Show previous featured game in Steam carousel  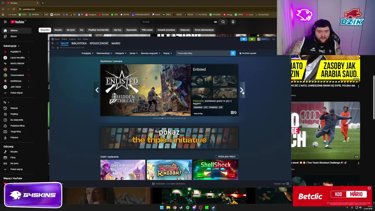coord(97,90)
